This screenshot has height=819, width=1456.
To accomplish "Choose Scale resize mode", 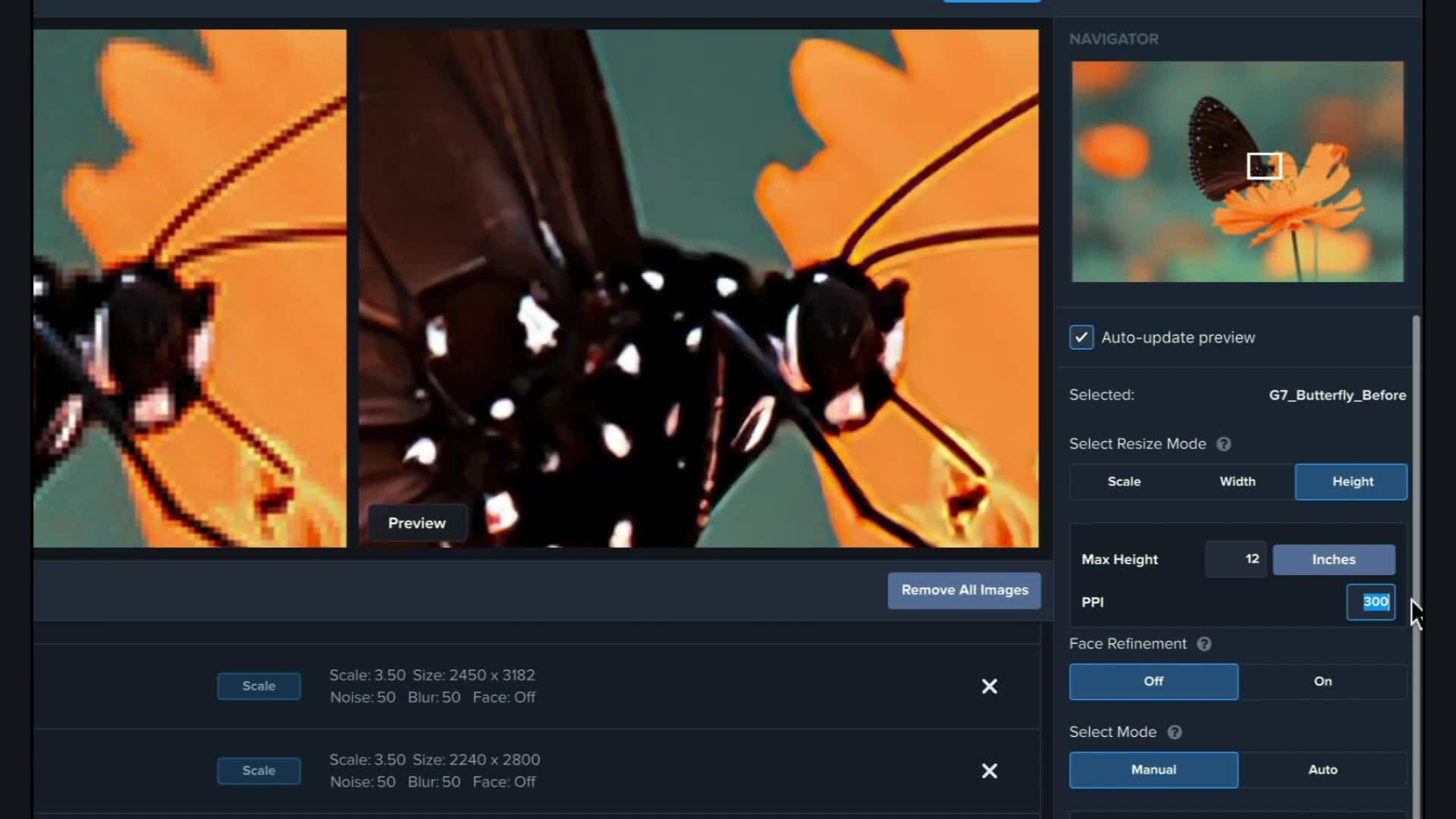I will pyautogui.click(x=1123, y=482).
